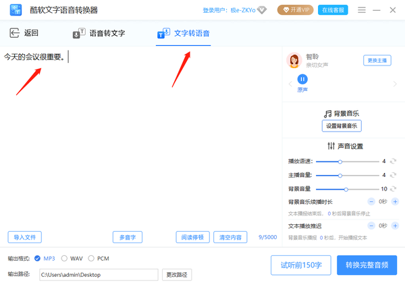Increase 文本播放推迟 with its plus button

click(395, 226)
